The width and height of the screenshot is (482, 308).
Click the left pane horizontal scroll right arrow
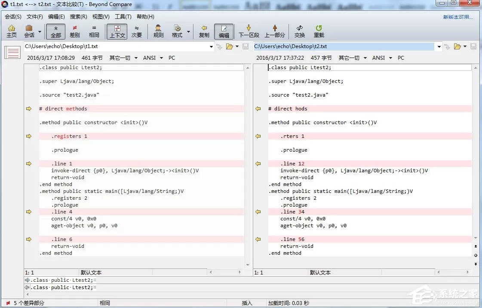(240, 272)
